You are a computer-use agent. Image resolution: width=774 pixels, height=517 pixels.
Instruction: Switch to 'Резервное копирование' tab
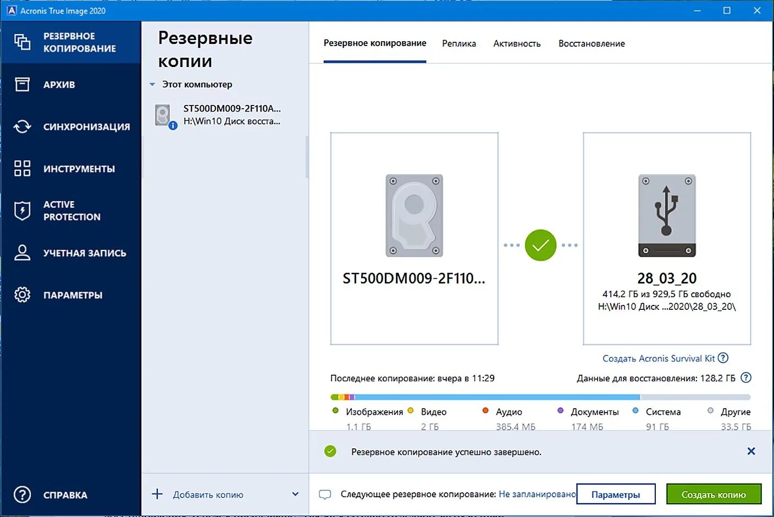375,43
